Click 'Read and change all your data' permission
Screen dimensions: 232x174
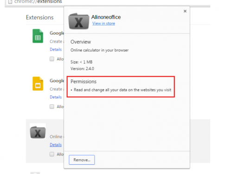coord(122,90)
